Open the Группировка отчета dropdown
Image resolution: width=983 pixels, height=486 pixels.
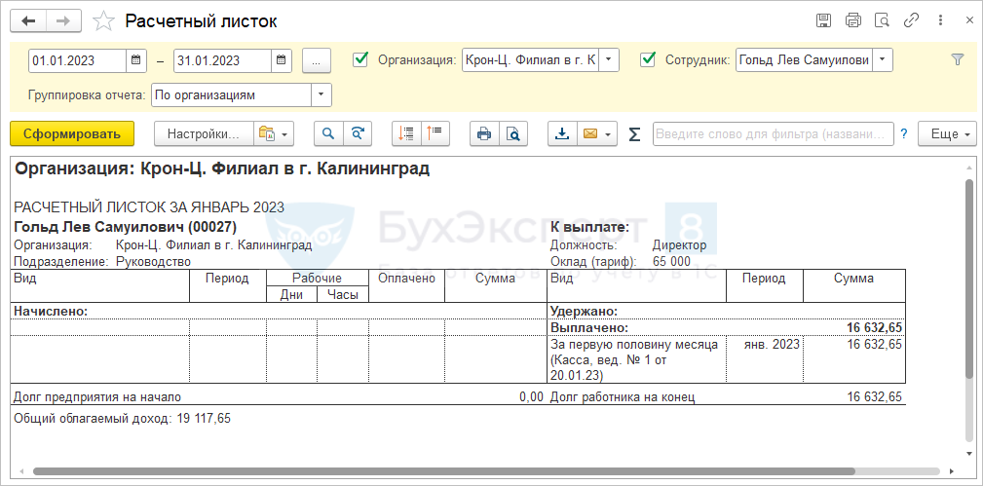[321, 95]
